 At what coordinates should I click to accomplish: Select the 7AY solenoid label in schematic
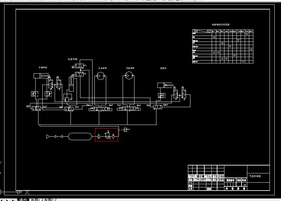[x=119, y=105]
